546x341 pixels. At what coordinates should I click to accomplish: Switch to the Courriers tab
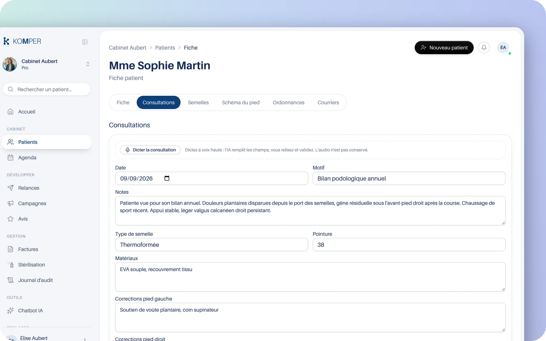point(328,102)
